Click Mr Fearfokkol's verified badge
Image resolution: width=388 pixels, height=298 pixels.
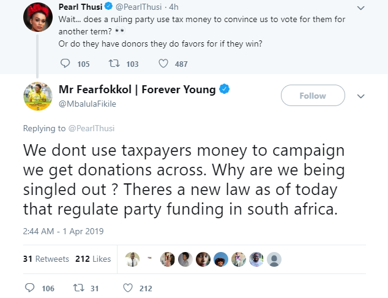224,90
